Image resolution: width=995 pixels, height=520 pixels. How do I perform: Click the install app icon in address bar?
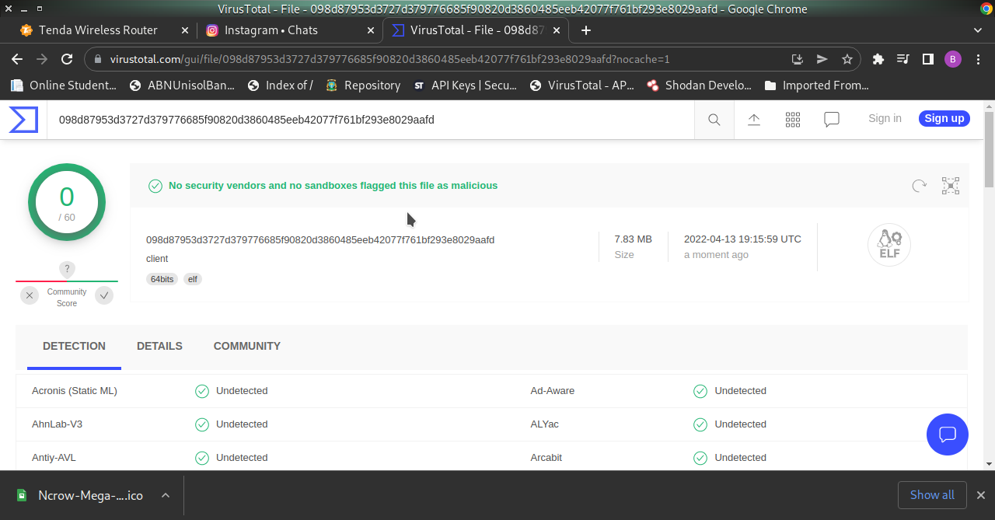798,59
